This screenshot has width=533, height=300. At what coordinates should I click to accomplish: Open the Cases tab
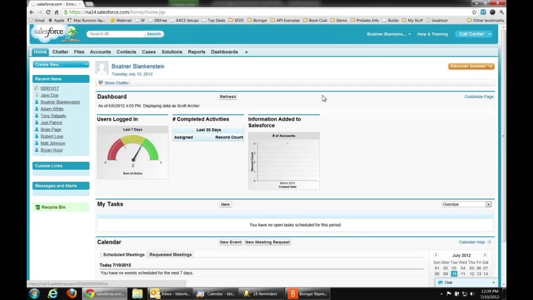click(149, 52)
